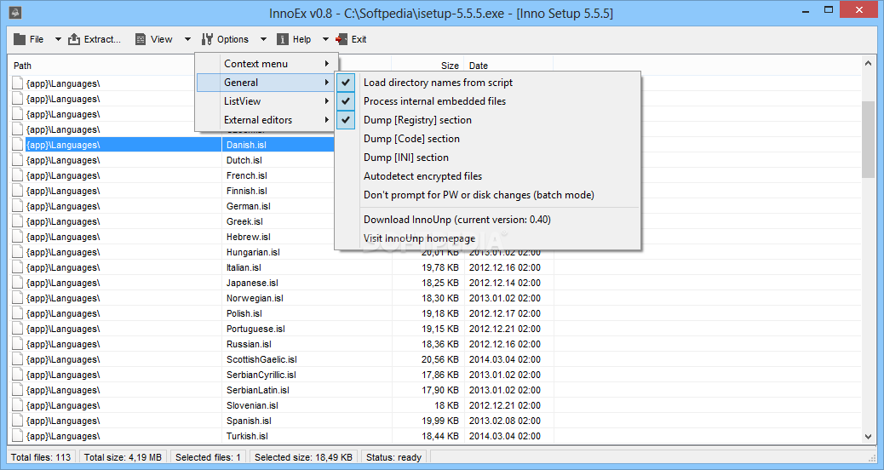Image resolution: width=884 pixels, height=470 pixels.
Task: Sort by the Date column header
Action: 478,66
